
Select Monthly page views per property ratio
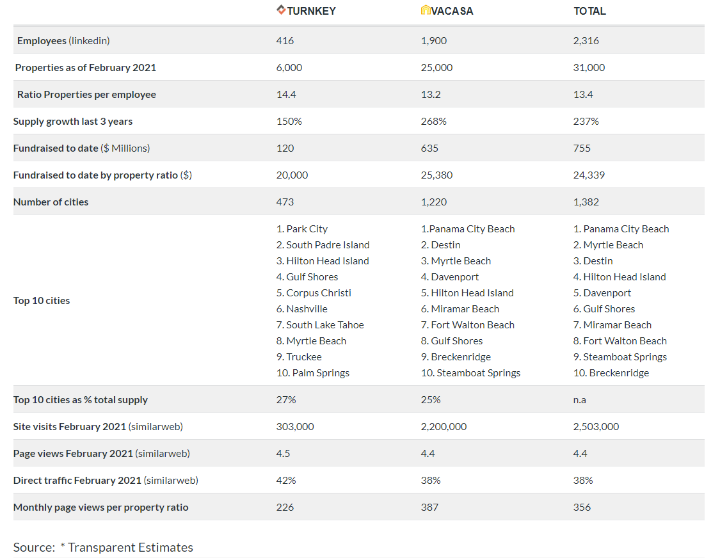pyautogui.click(x=101, y=508)
